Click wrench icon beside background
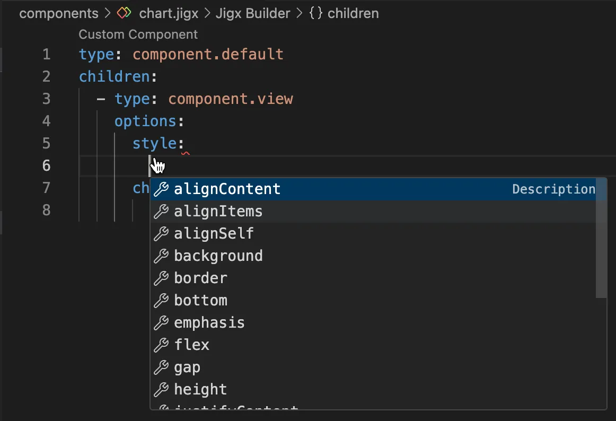Viewport: 616px width, 421px height. [x=161, y=256]
